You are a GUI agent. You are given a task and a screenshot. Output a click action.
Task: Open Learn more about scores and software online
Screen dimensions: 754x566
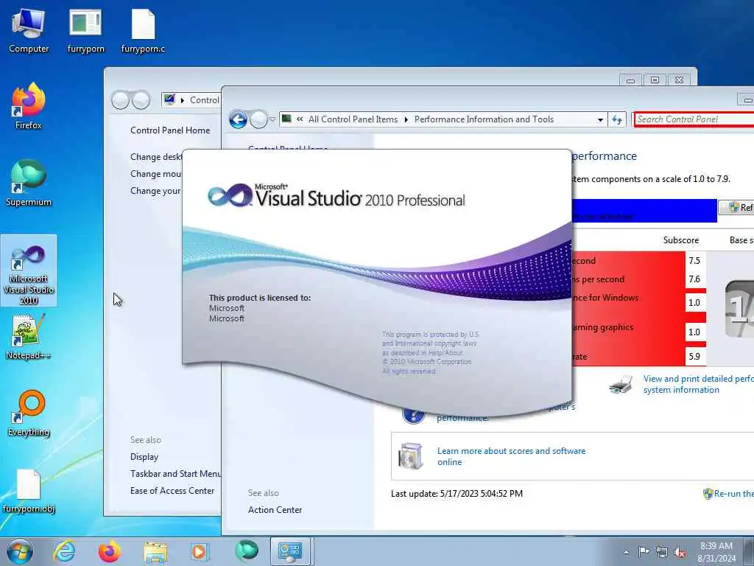[x=511, y=456]
